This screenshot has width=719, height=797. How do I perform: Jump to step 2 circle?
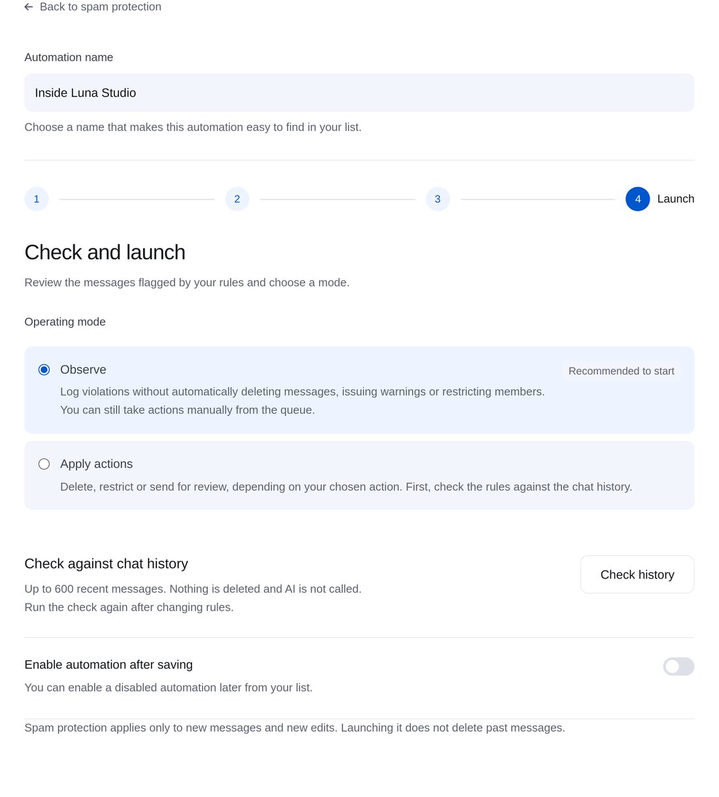237,199
